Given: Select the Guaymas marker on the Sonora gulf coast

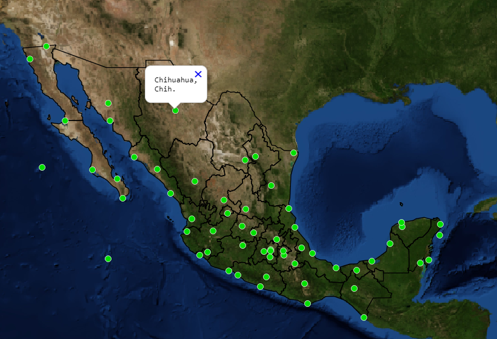Looking at the screenshot, I should tap(110, 120).
